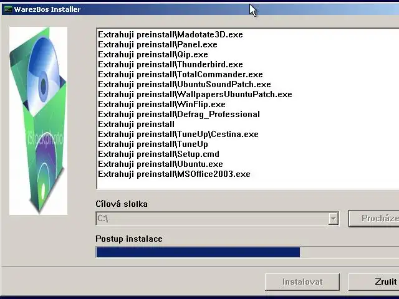
Task: Click the green CD box installer image
Action: (39, 121)
